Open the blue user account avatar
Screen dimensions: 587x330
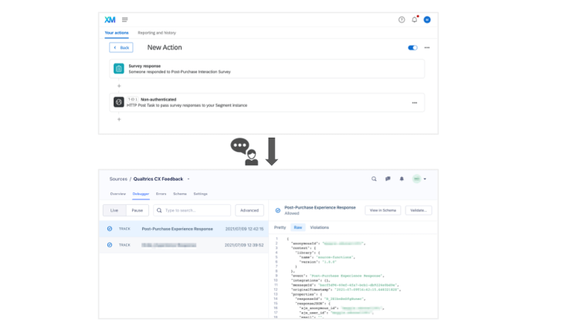(x=427, y=19)
